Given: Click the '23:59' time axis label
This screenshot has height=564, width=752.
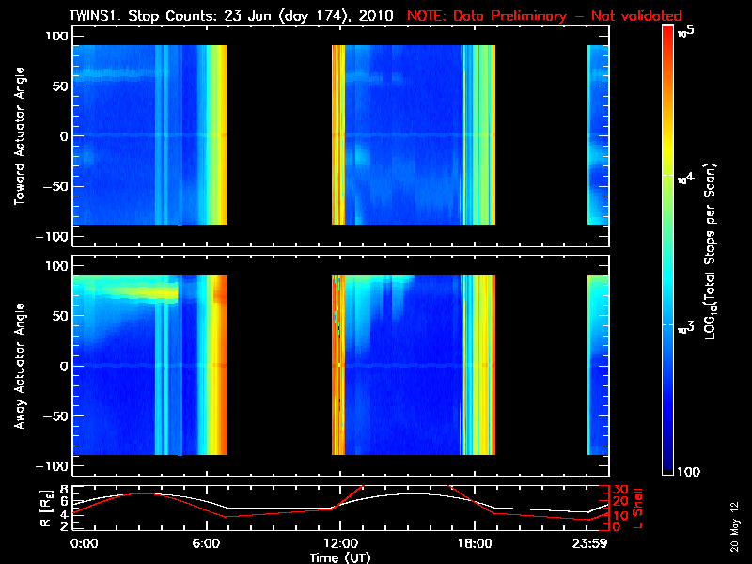Looking at the screenshot, I should click(x=589, y=543).
